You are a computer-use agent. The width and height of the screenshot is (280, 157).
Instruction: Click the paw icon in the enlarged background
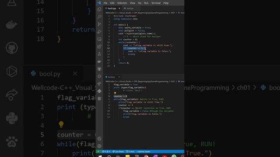coord(12,142)
